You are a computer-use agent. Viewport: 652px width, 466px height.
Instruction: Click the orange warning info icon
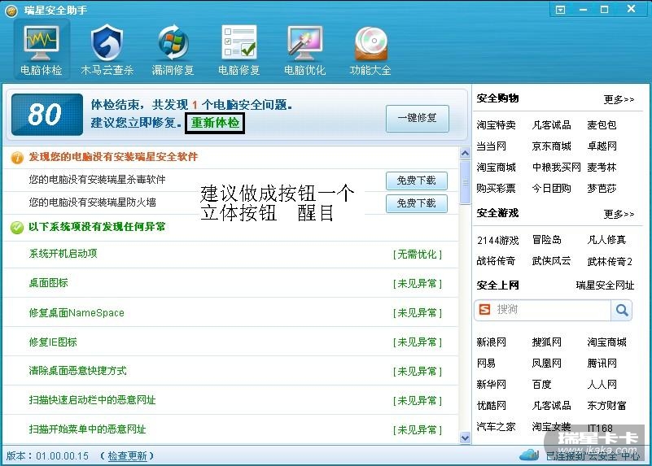[x=17, y=158]
